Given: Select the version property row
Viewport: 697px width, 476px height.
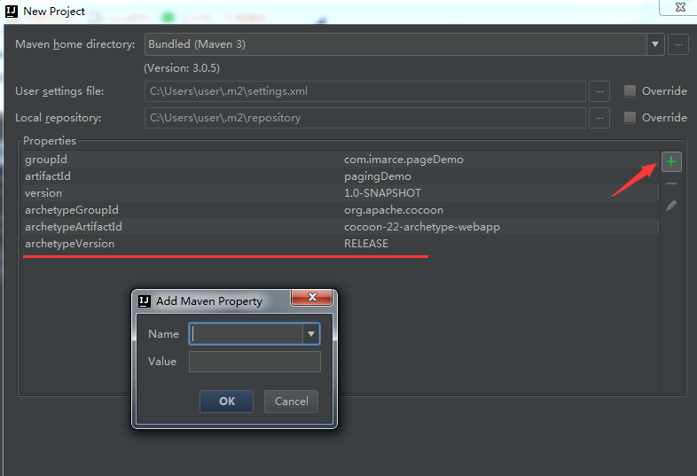Looking at the screenshot, I should coord(341,193).
